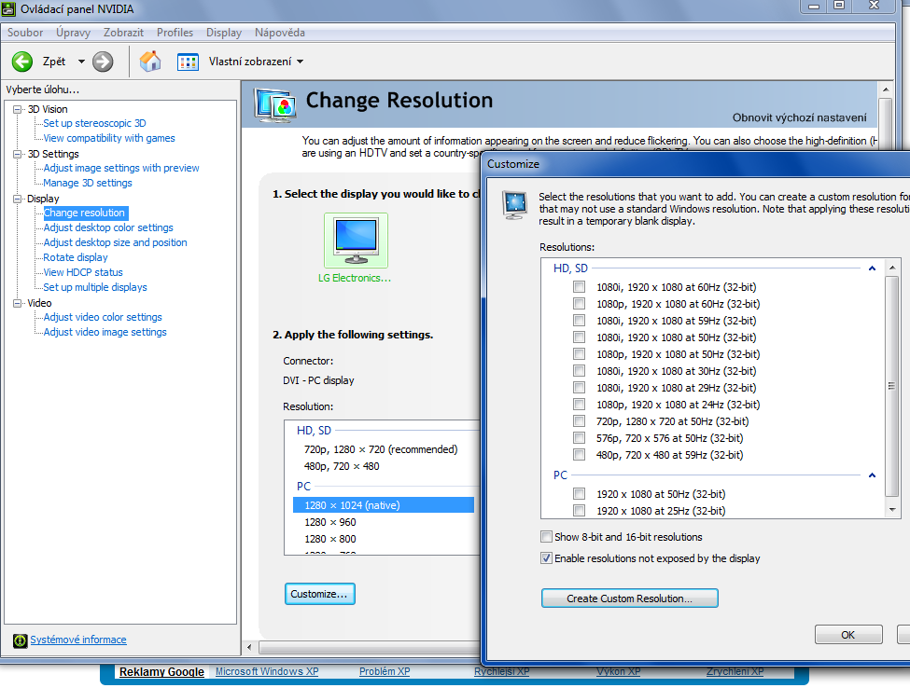Open the Display menu

223,33
